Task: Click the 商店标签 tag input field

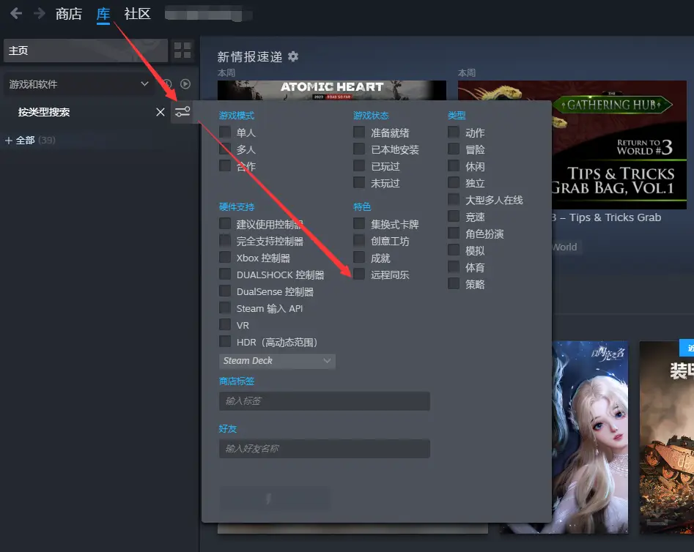Action: (x=325, y=400)
